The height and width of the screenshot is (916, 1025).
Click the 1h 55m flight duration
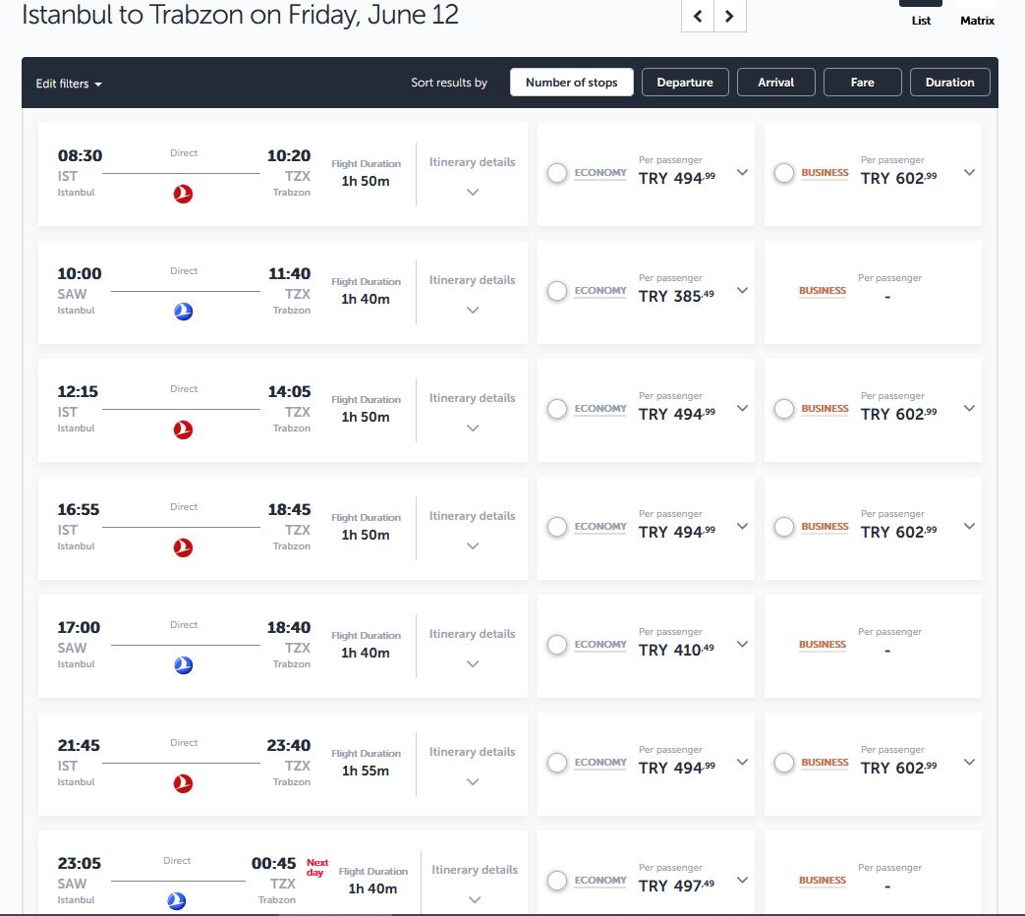(x=366, y=771)
